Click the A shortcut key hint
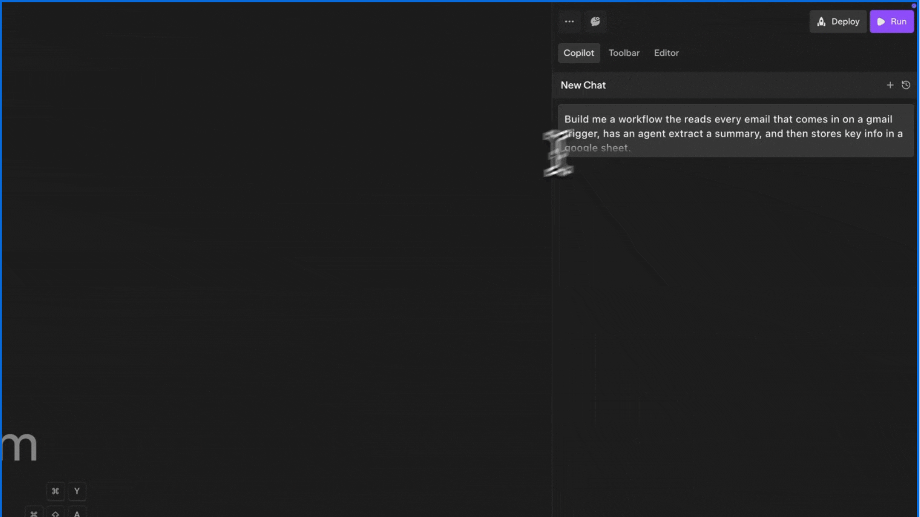920x517 pixels. click(77, 513)
